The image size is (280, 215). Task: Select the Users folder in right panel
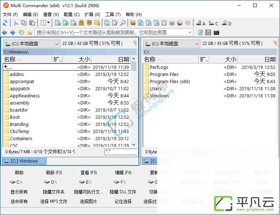210,88
